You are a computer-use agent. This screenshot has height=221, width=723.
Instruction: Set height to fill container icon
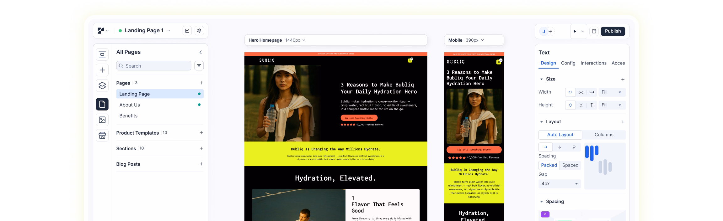(570, 105)
